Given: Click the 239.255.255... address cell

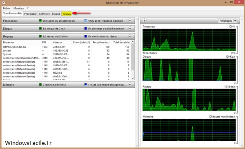Looking at the screenshot, I should 61,58.
